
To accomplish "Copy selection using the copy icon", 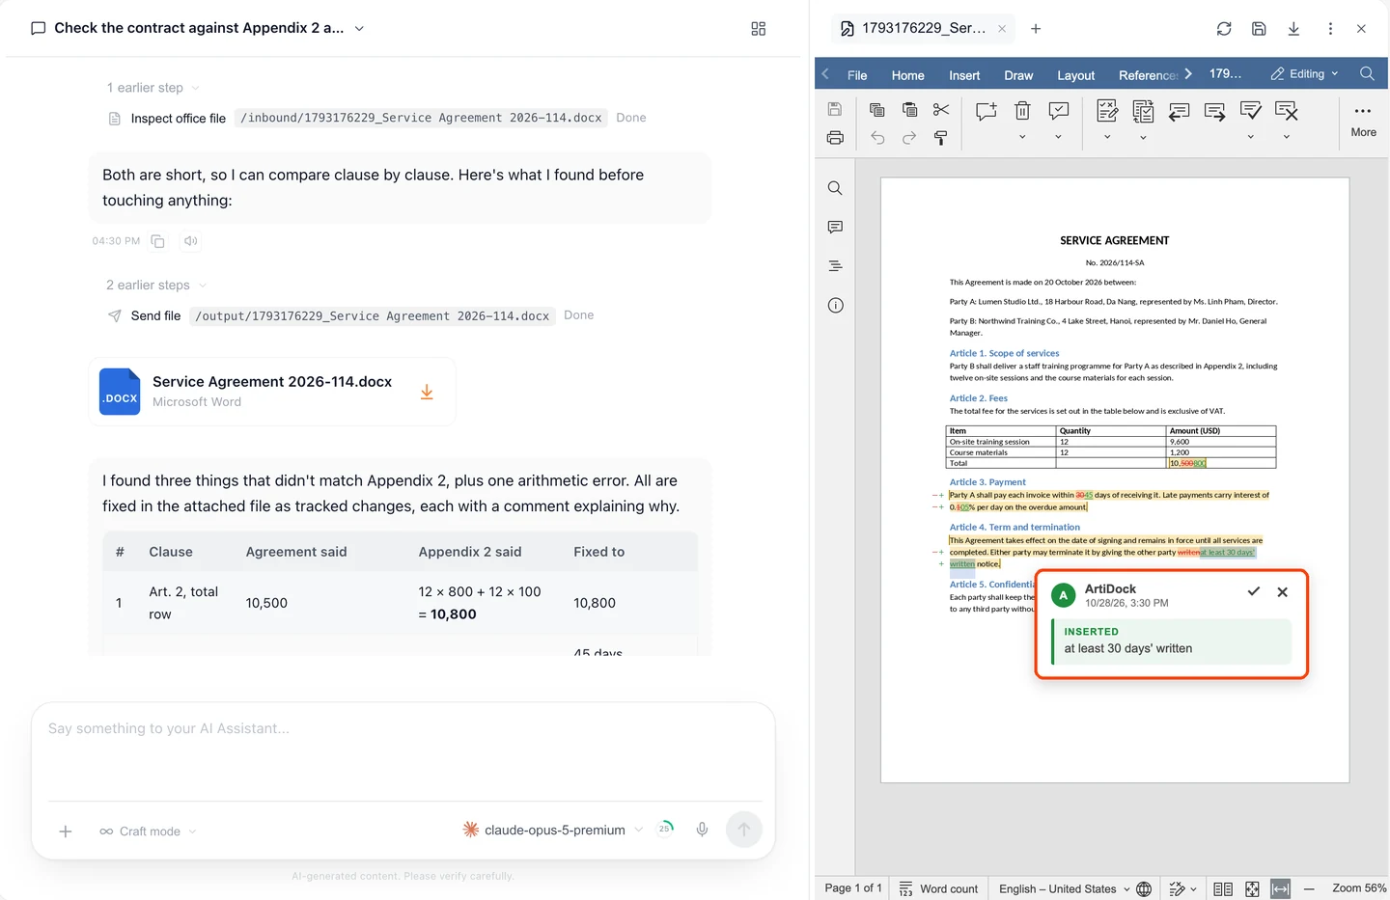I will coord(876,110).
